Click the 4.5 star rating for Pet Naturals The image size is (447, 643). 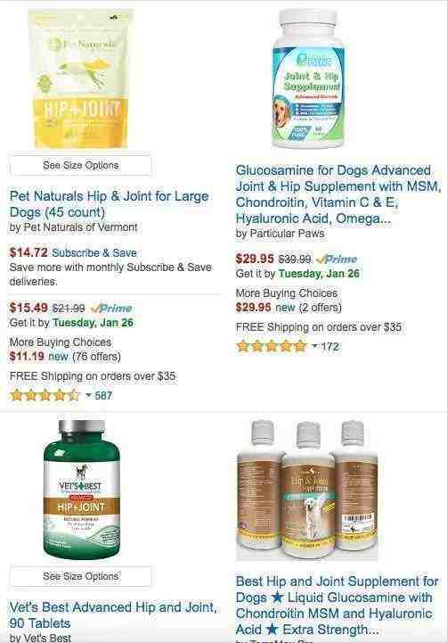(x=45, y=395)
